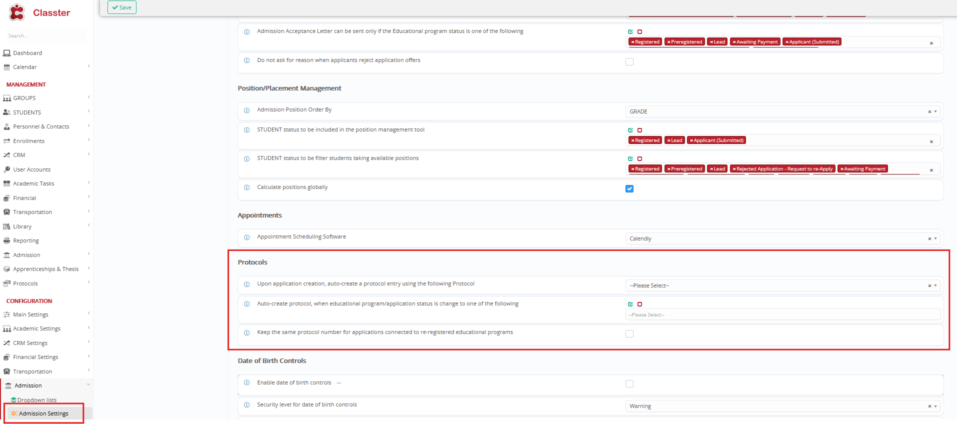Click the sidebar Search field
The image size is (957, 424).
pyautogui.click(x=45, y=36)
